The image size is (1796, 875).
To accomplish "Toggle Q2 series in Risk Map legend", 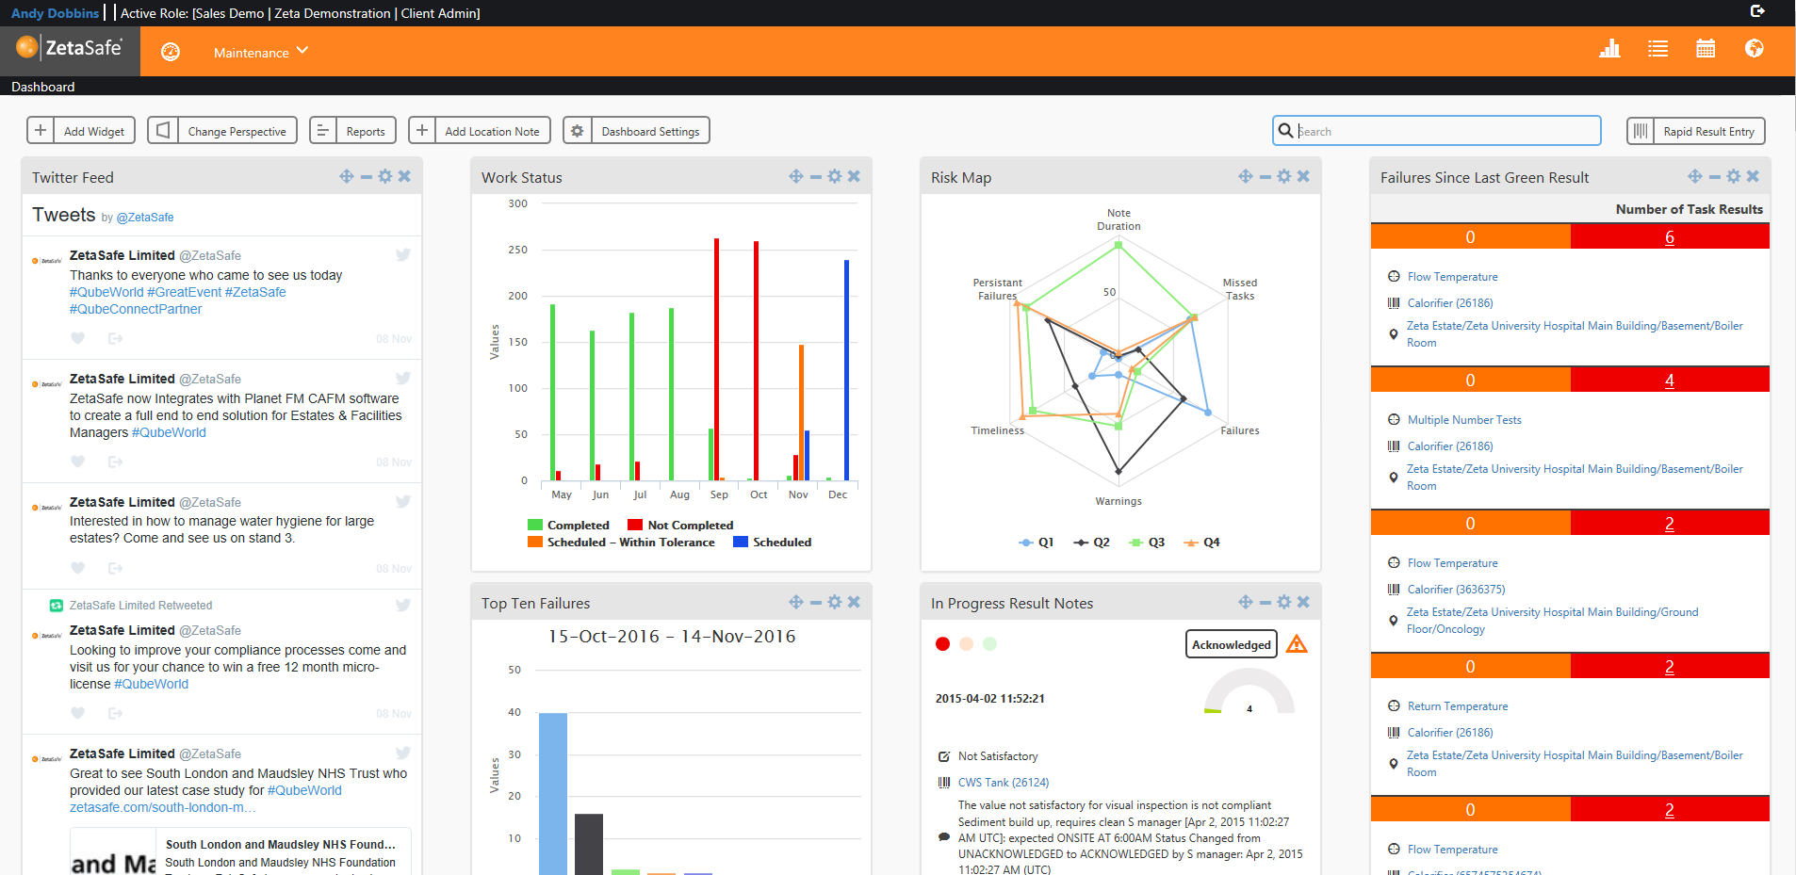I will (x=1091, y=543).
